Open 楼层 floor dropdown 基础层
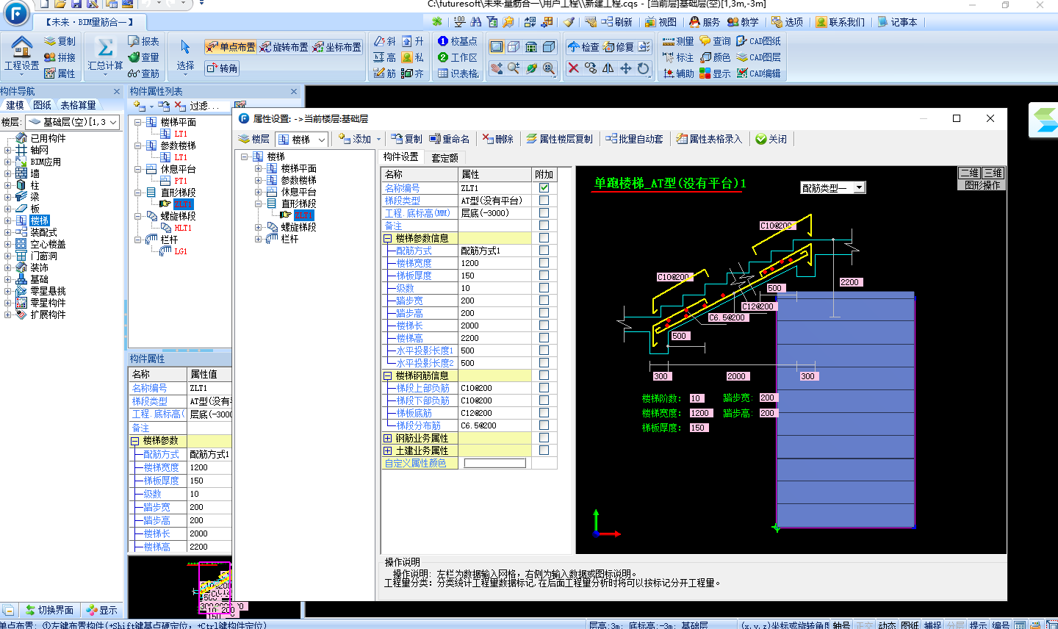Screen dimensions: 1058x629 point(73,122)
